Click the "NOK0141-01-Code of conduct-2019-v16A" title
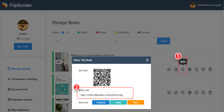224x112 pixels. pos(93,55)
